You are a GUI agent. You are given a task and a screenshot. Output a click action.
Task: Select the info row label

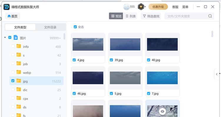pyautogui.click(x=26, y=47)
